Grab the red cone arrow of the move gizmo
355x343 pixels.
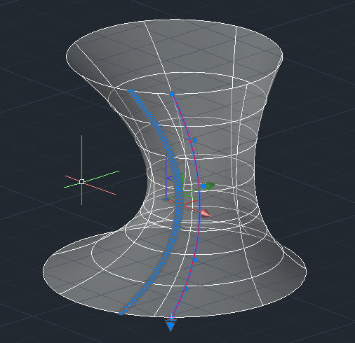206,213
